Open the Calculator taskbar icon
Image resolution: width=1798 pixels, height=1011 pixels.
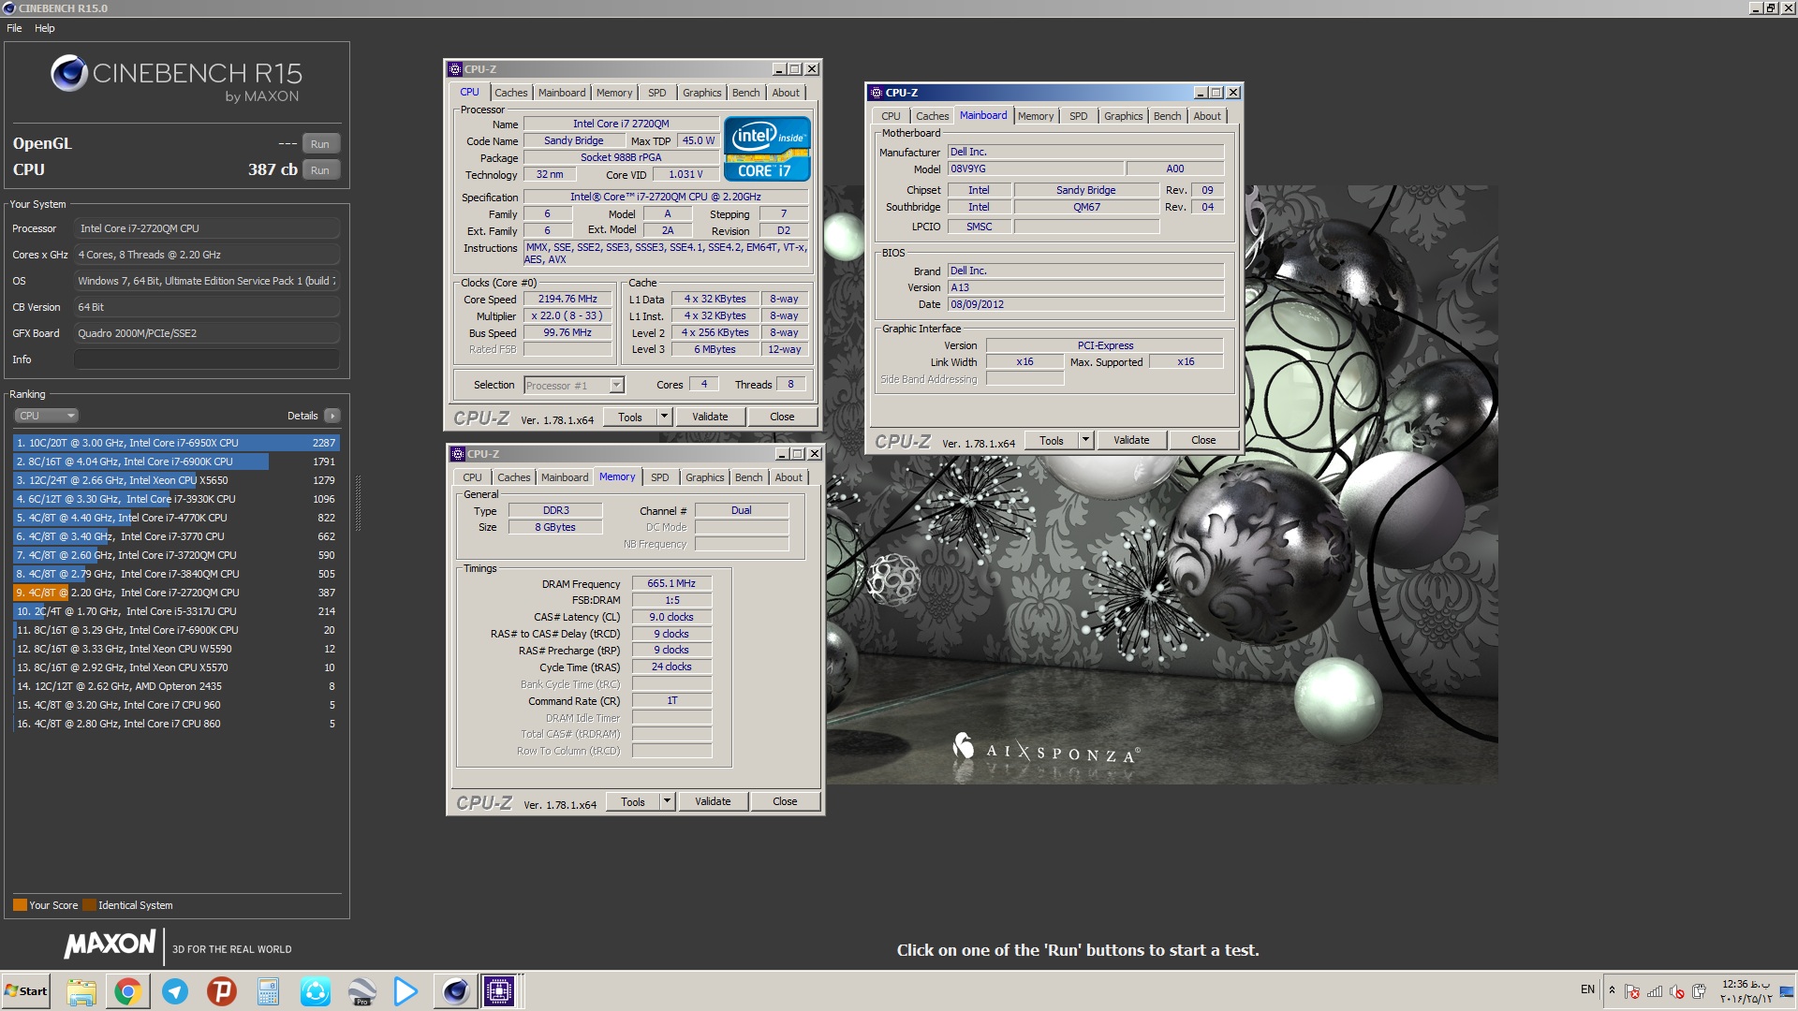(x=269, y=991)
